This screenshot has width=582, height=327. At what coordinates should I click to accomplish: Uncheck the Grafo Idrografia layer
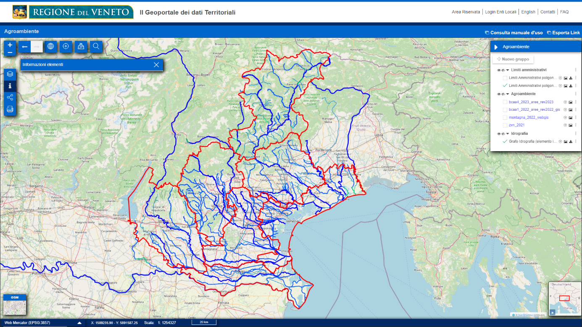pos(505,141)
